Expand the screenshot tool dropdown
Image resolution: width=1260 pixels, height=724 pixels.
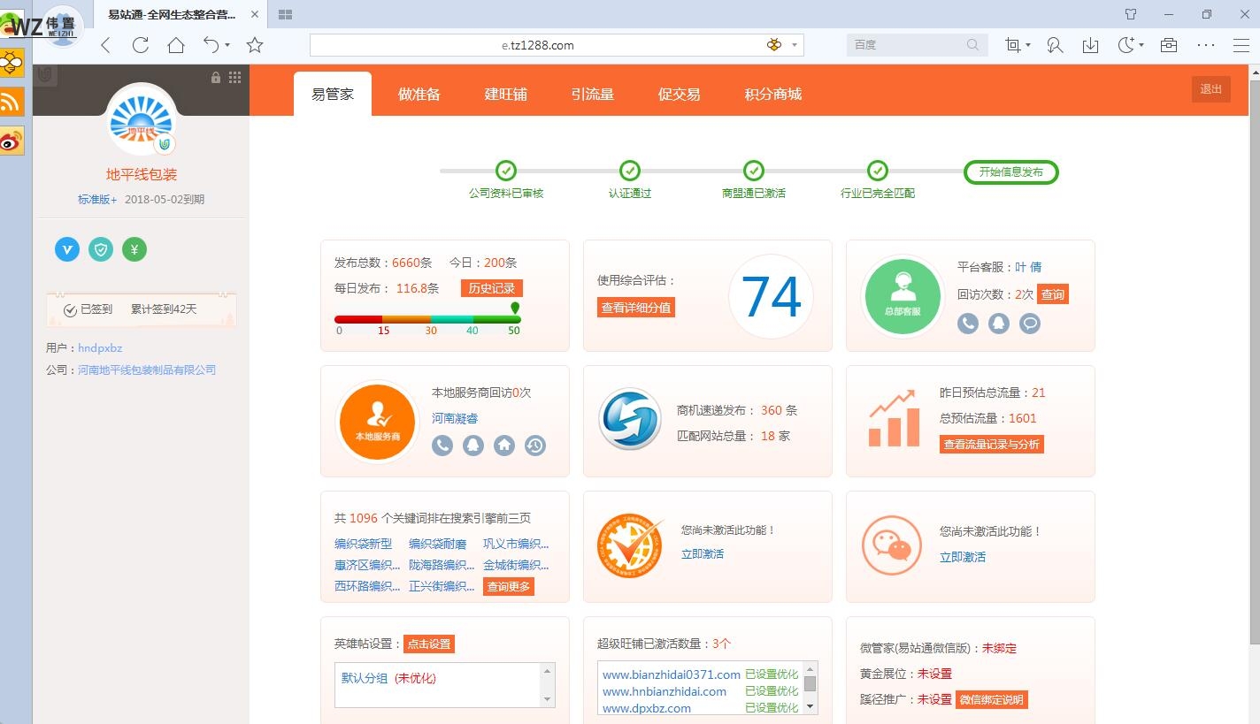click(1026, 45)
